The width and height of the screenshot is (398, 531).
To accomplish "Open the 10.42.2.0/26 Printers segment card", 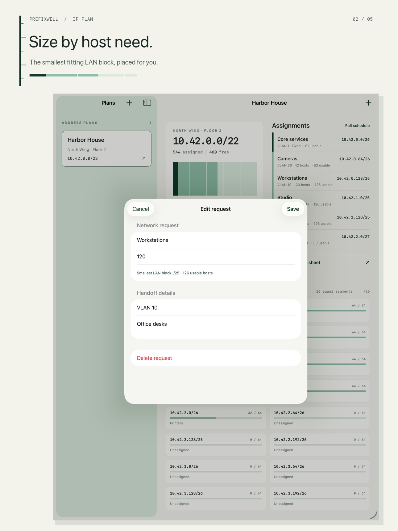I will [216, 418].
